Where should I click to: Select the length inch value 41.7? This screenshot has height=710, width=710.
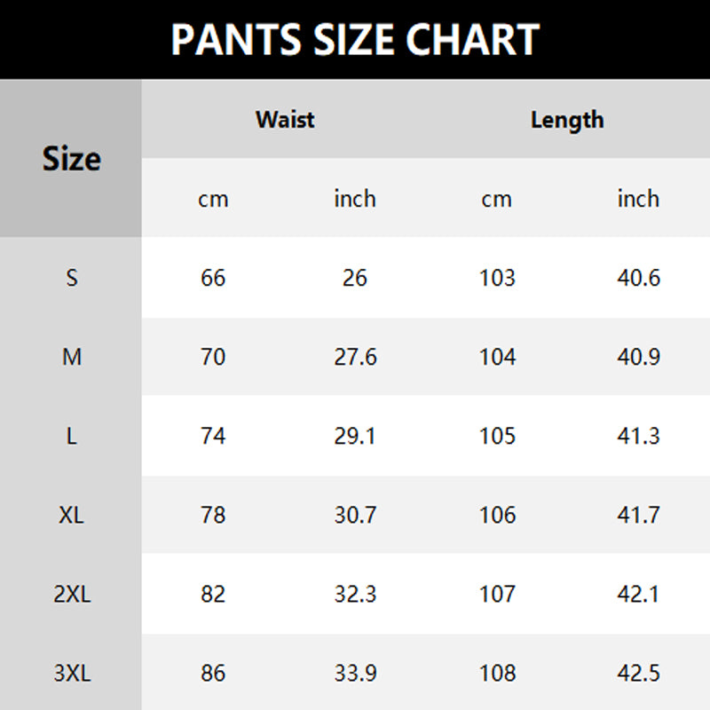coord(638,515)
